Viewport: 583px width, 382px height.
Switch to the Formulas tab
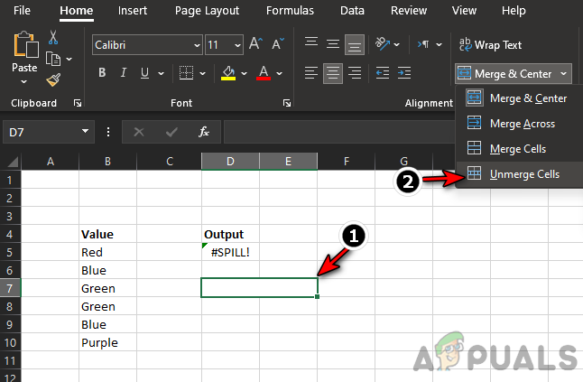click(290, 11)
